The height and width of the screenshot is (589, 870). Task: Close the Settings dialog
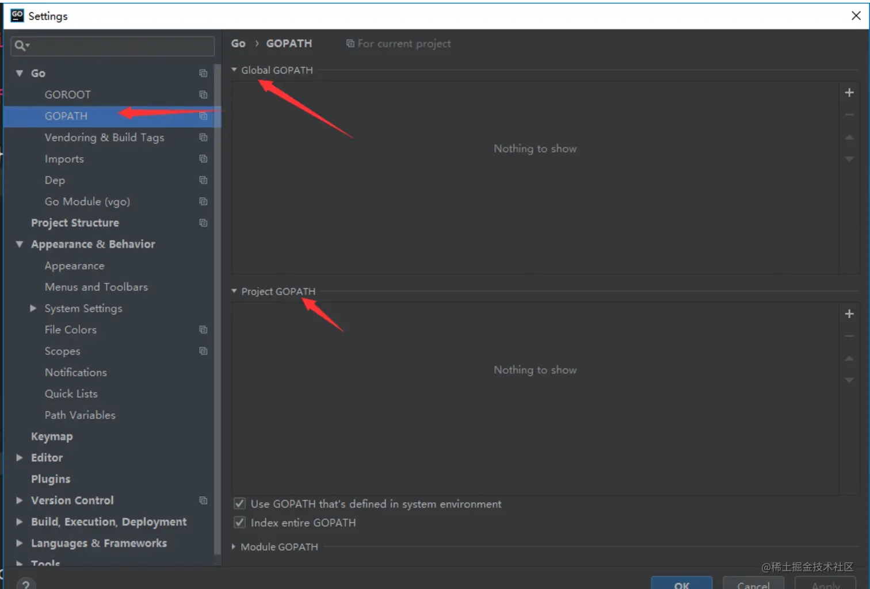point(856,16)
